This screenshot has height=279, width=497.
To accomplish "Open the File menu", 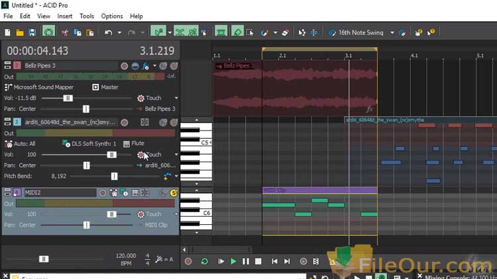I will click(x=8, y=16).
